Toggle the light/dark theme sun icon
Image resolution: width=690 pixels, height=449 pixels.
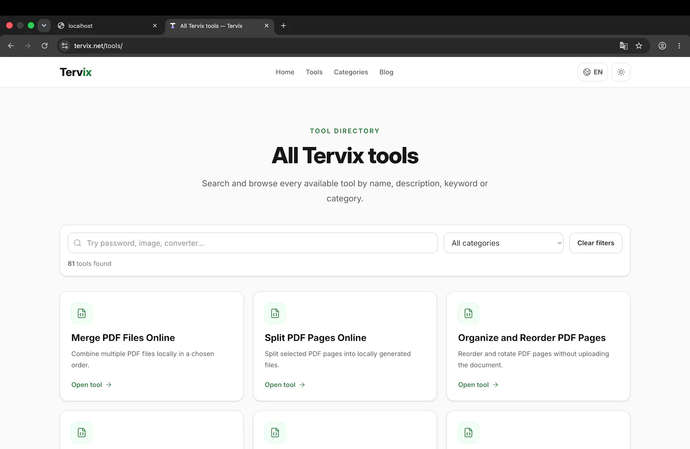[621, 72]
